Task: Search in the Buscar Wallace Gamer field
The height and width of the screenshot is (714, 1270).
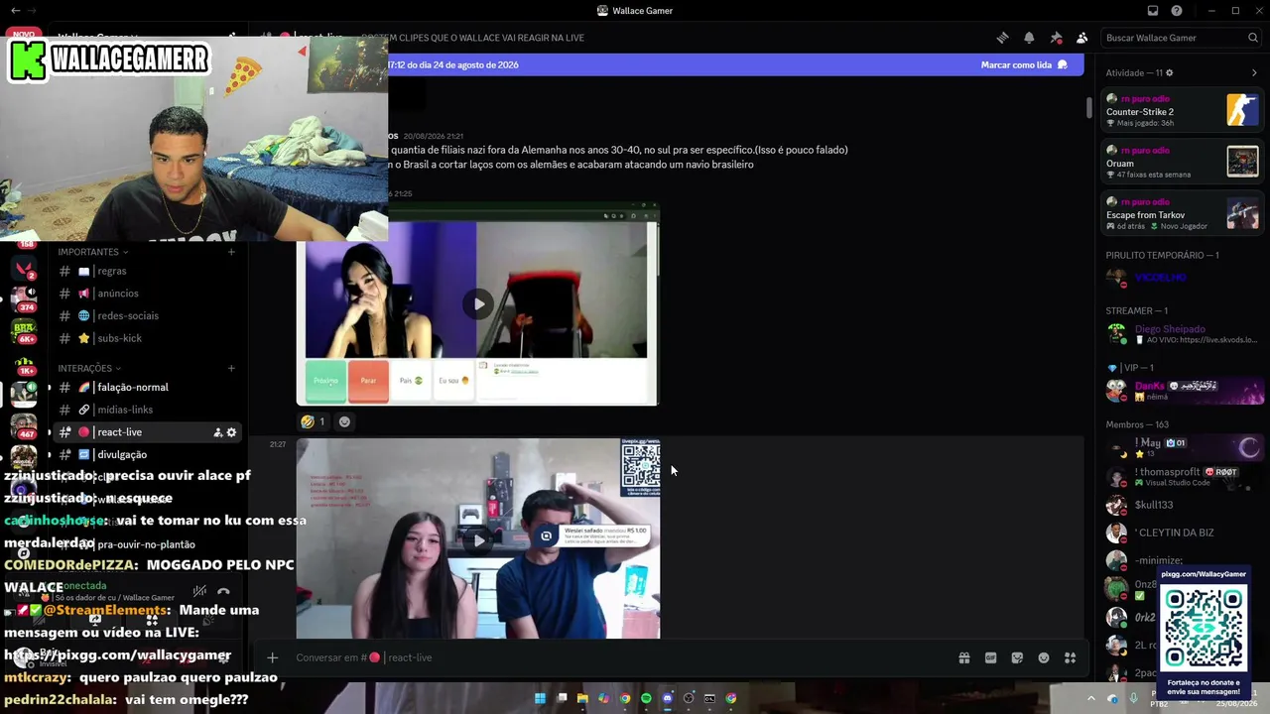Action: tap(1182, 38)
